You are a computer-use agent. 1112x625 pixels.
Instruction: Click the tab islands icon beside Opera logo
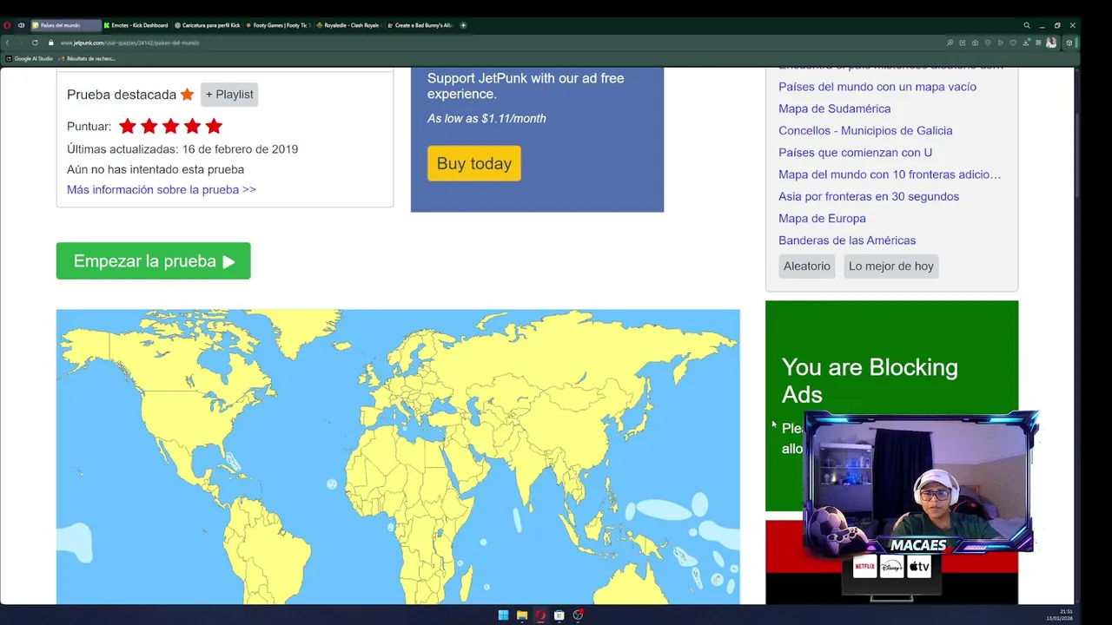pyautogui.click(x=21, y=25)
